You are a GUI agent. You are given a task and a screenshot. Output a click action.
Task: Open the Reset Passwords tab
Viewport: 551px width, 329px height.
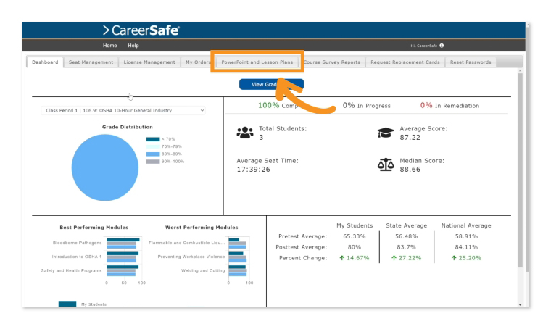[471, 62]
